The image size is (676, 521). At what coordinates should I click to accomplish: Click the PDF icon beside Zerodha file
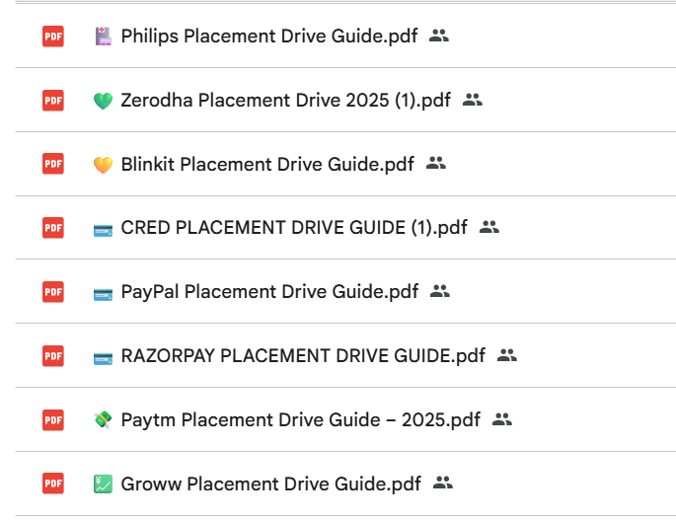click(52, 100)
